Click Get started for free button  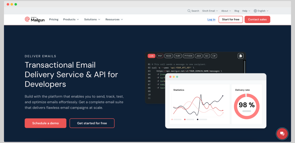tap(92, 123)
